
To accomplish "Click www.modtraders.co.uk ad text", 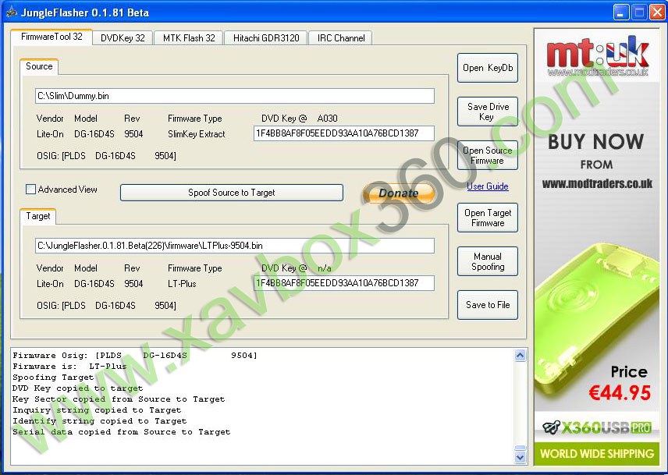I will [x=597, y=184].
